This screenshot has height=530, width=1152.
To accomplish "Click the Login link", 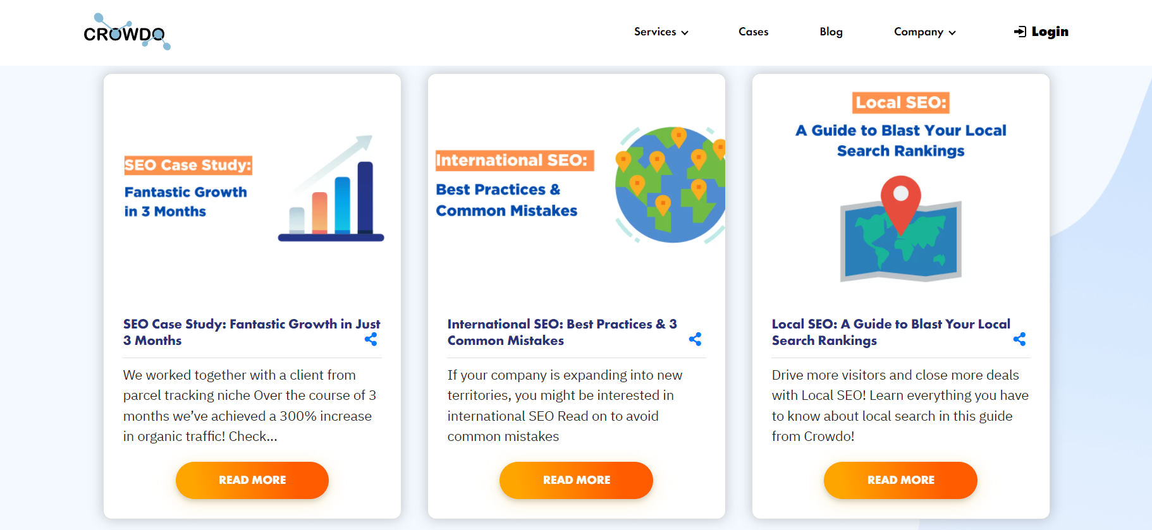I will point(1050,32).
